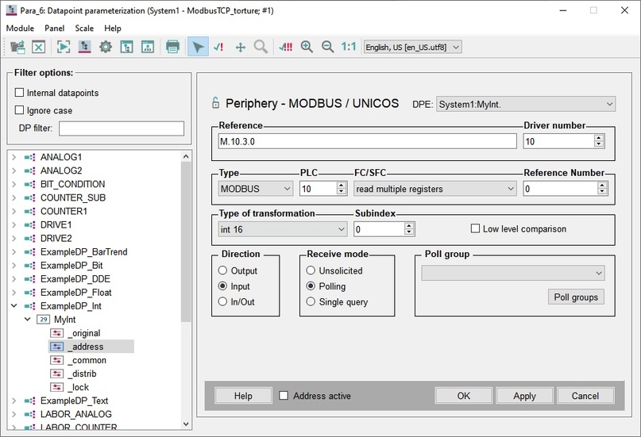Screen dimensions: 641x437
Task: Open the Scale menu
Action: [x=84, y=28]
